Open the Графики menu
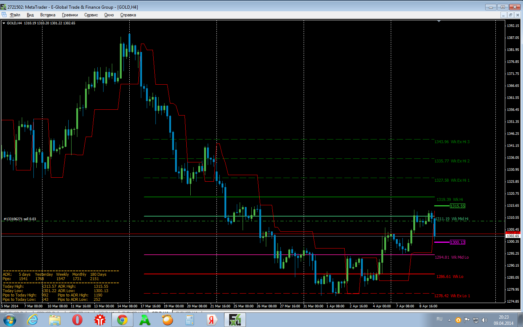 (x=70, y=15)
